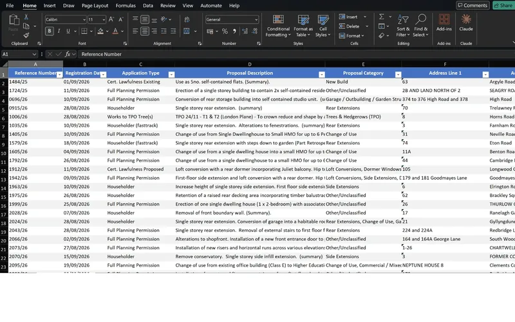The image size is (515, 322).
Task: Open the General number format dropdown
Action: [x=256, y=19]
